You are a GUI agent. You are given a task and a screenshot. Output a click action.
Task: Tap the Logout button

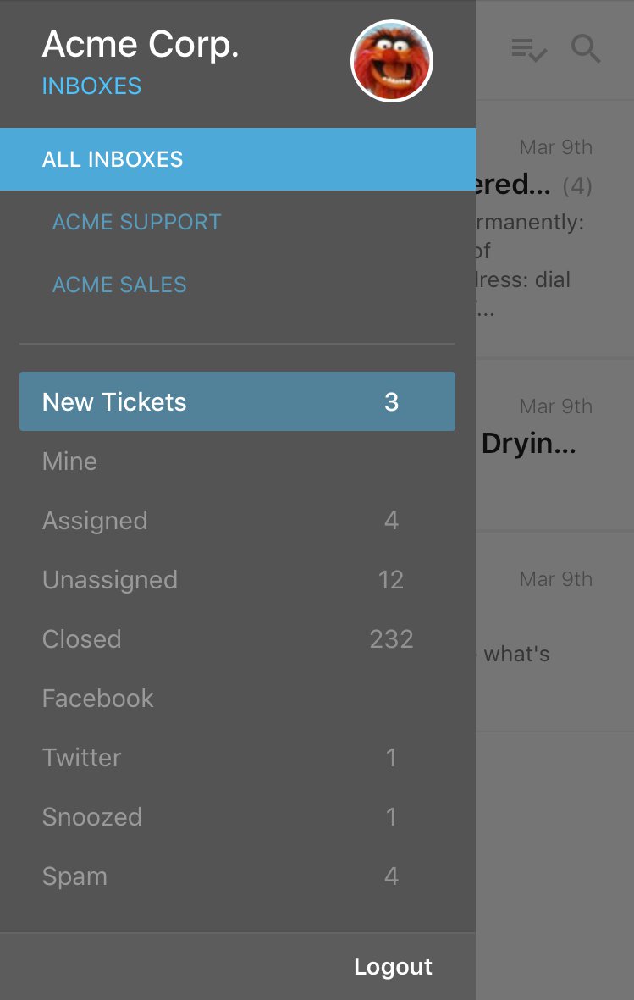click(393, 966)
